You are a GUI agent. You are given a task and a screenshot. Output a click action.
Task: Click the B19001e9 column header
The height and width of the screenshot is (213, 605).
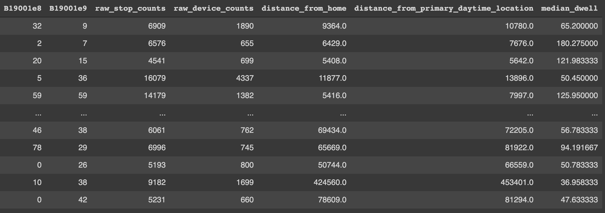pos(68,8)
